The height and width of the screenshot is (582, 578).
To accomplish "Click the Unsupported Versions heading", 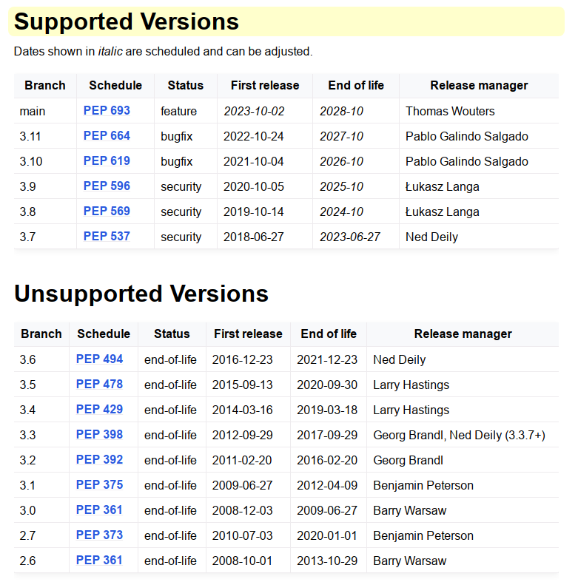I will pyautogui.click(x=141, y=294).
